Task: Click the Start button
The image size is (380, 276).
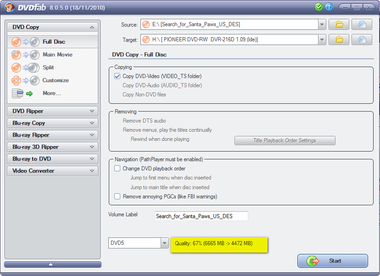Action: coord(332,261)
